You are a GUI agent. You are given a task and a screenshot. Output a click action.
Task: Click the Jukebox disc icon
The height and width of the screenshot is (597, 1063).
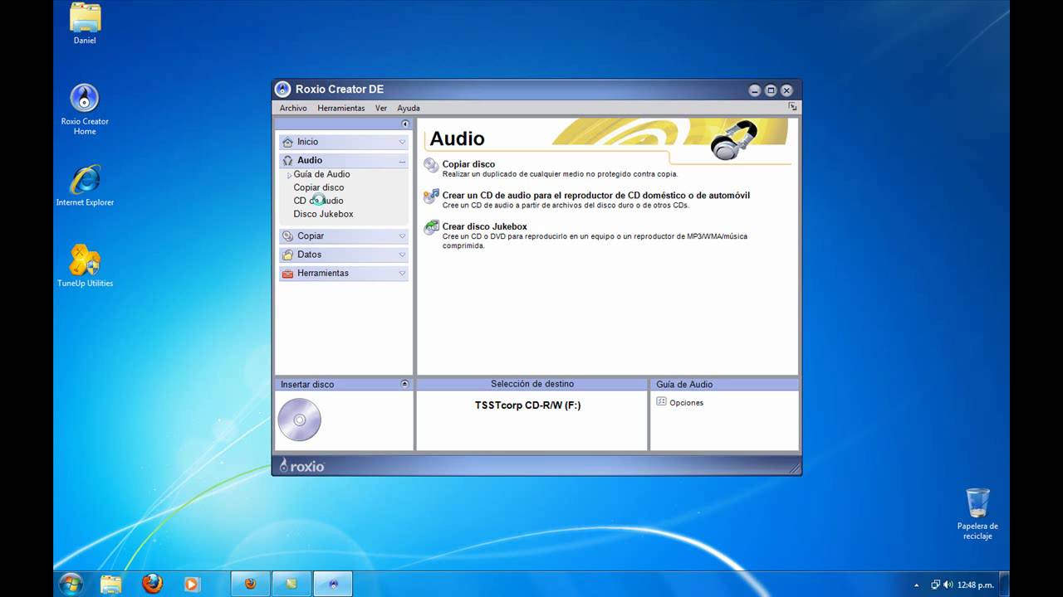point(431,227)
